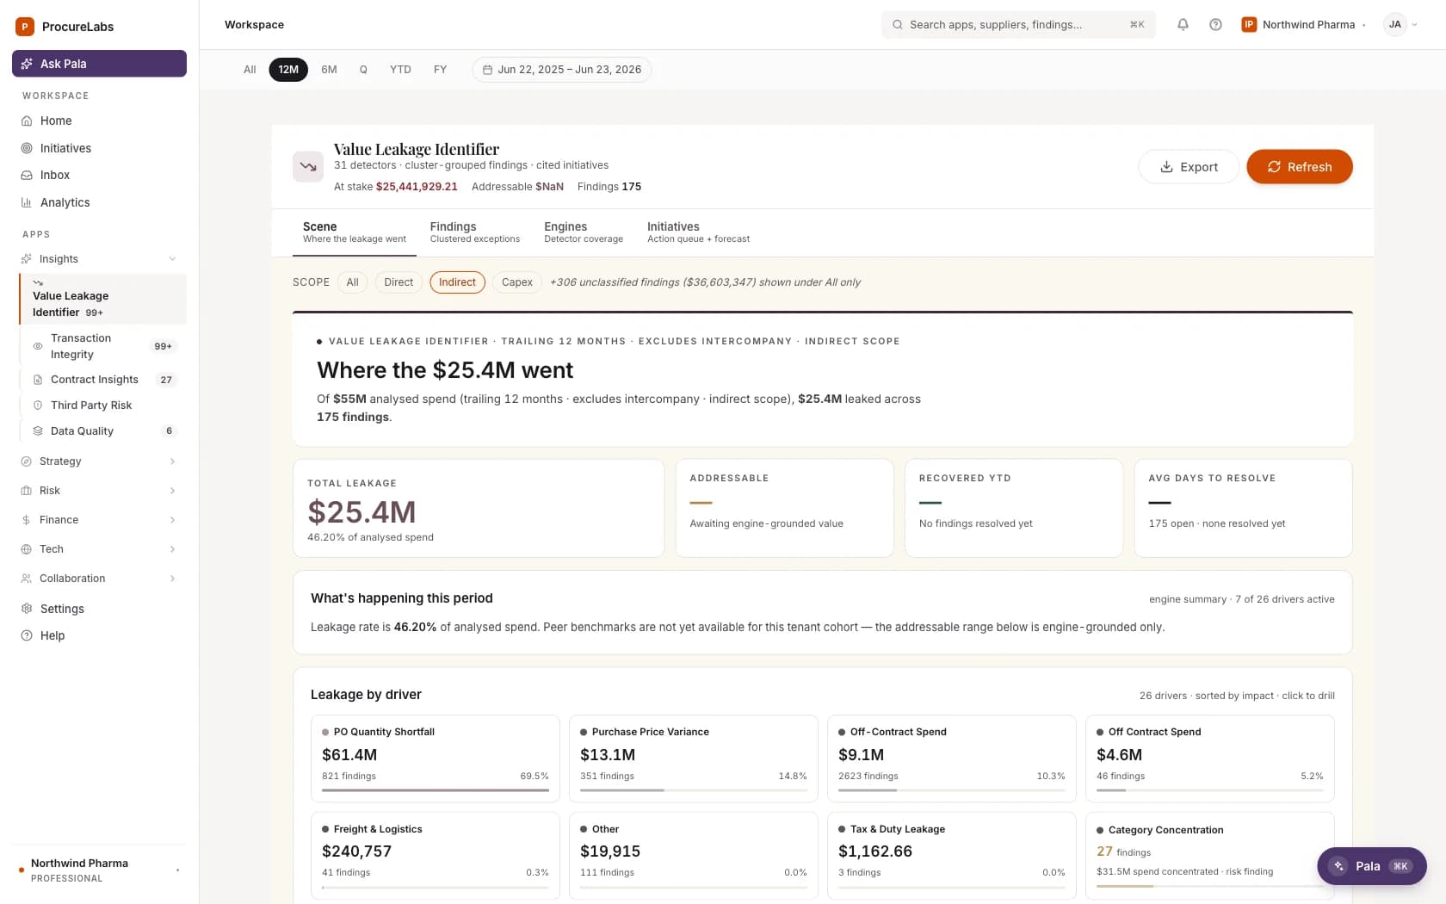This screenshot has width=1446, height=904.
Task: Click the Transaction Integrity eye icon
Action: tap(38, 346)
